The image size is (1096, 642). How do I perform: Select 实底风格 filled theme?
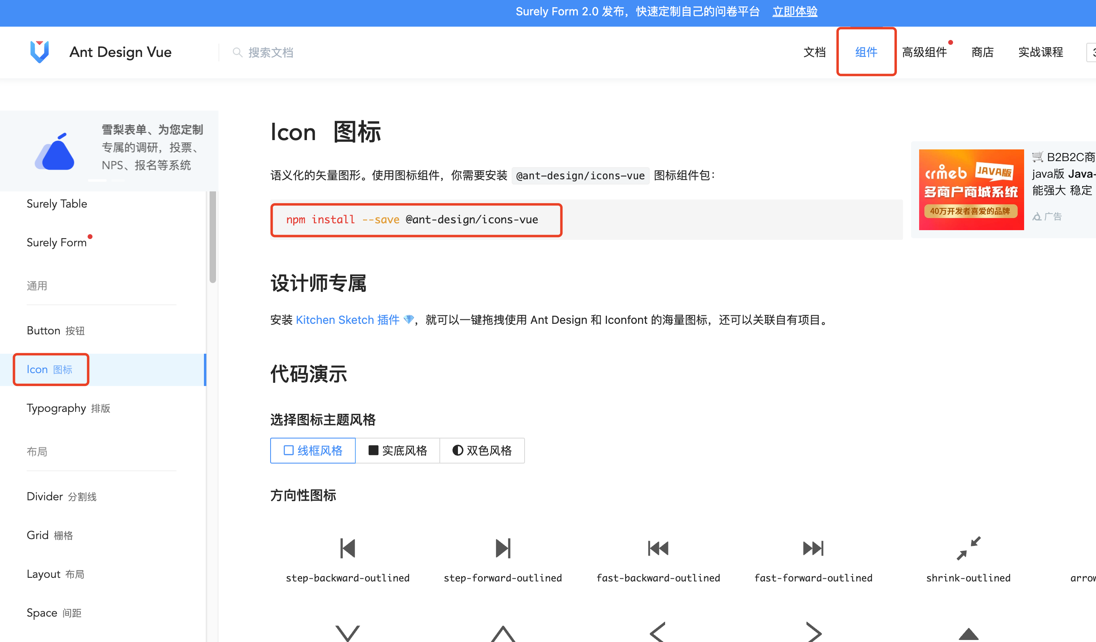tap(397, 451)
